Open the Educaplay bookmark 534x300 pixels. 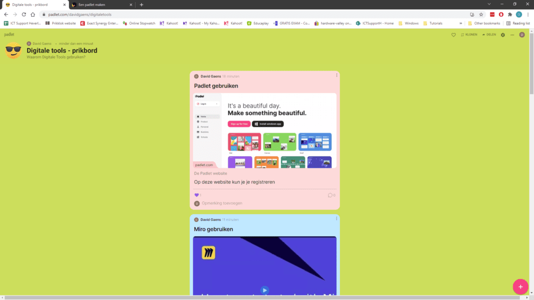(258, 23)
